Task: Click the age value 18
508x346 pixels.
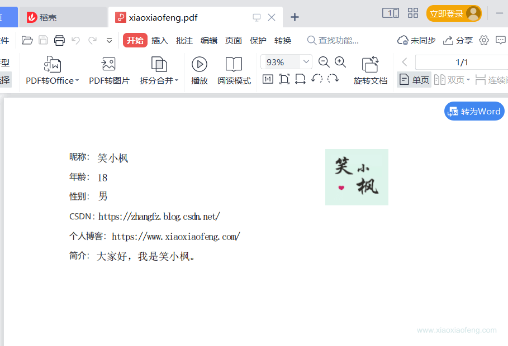Action: pyautogui.click(x=102, y=177)
